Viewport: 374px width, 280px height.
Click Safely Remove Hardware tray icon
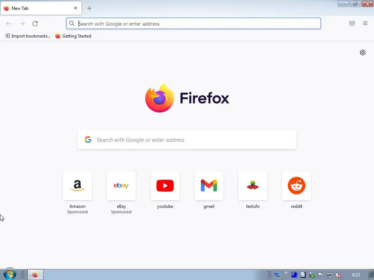pos(312,275)
